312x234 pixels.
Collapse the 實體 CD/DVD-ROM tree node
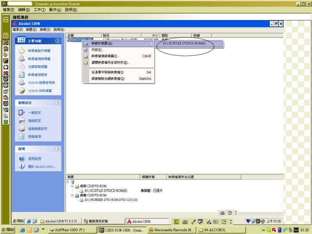click(x=72, y=195)
